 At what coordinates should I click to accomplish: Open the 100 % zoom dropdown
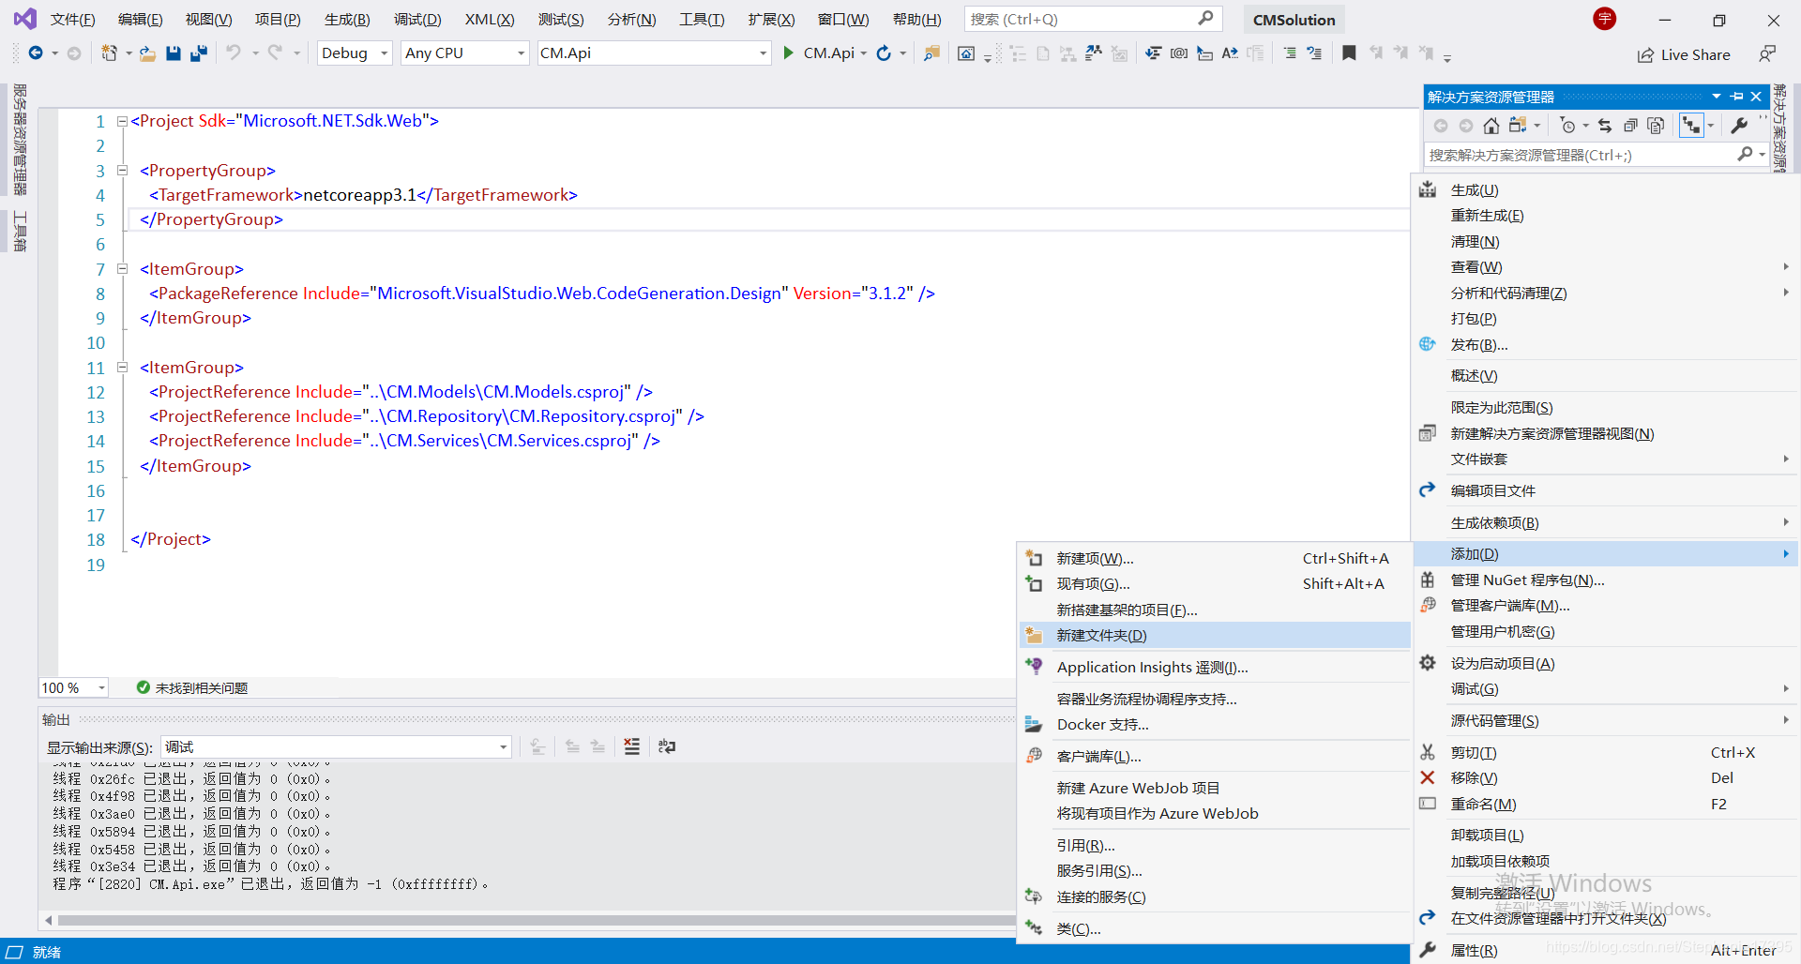(x=73, y=688)
